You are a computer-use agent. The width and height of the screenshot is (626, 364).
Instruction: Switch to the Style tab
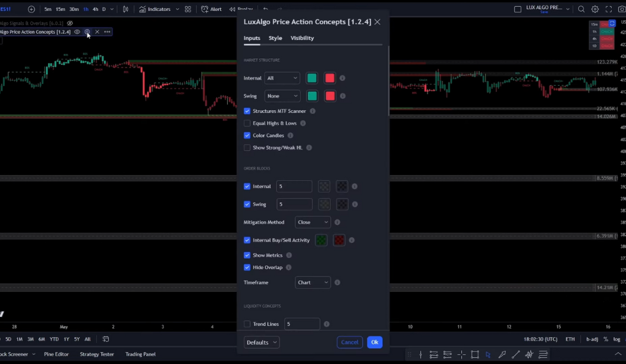coord(275,38)
